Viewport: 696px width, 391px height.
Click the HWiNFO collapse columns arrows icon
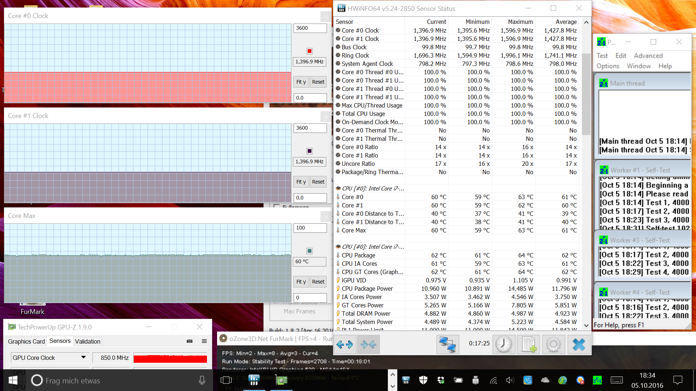[368, 344]
